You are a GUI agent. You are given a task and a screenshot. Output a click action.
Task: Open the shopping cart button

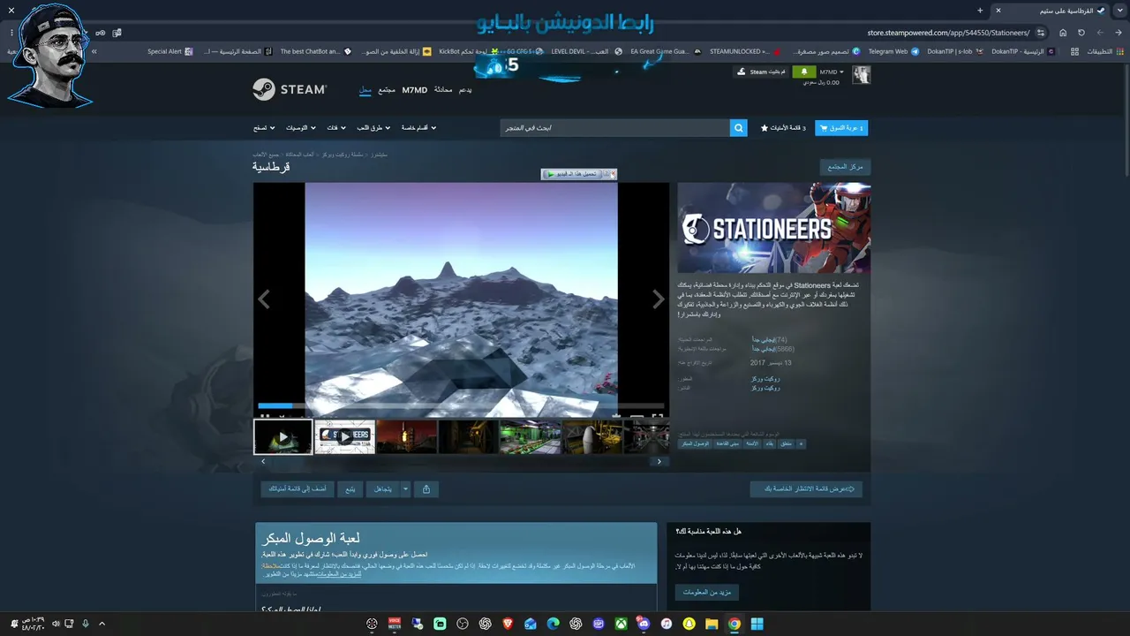pyautogui.click(x=841, y=128)
